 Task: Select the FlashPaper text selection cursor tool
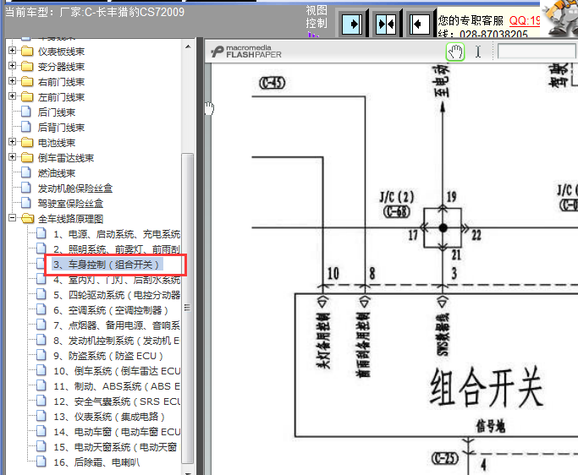[x=478, y=52]
